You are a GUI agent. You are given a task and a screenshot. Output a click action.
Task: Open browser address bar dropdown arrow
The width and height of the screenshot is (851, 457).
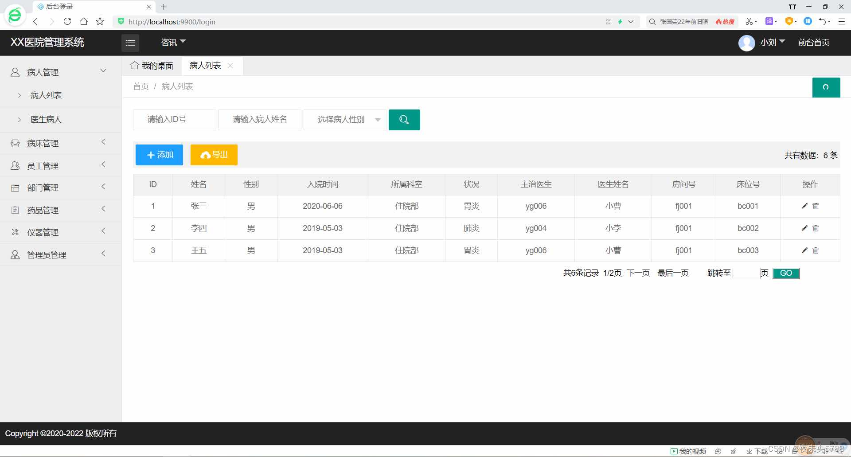pos(631,21)
